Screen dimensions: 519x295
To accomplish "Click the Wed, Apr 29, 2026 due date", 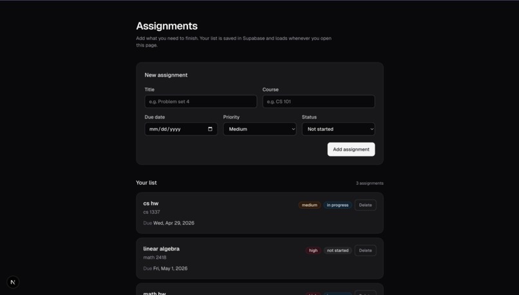I will click(x=174, y=223).
